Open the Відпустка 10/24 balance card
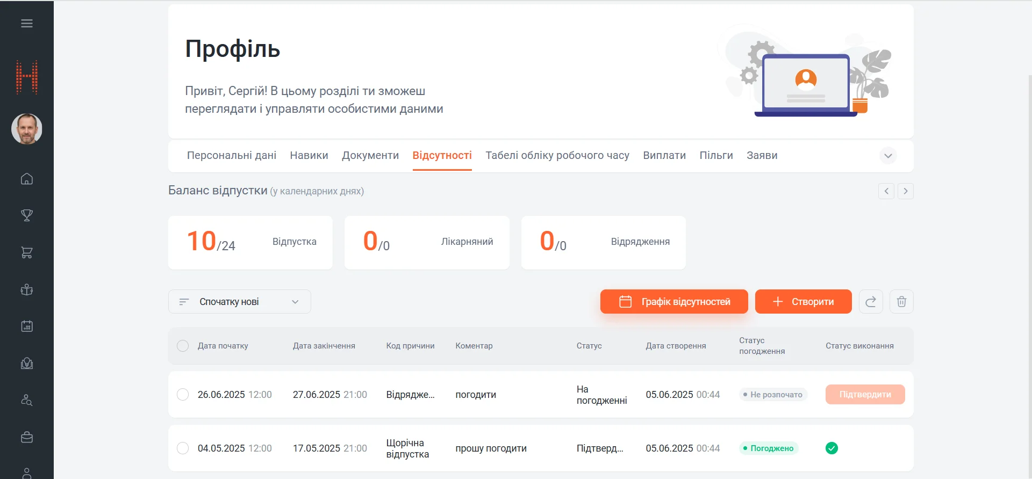Image resolution: width=1032 pixels, height=479 pixels. coord(250,243)
